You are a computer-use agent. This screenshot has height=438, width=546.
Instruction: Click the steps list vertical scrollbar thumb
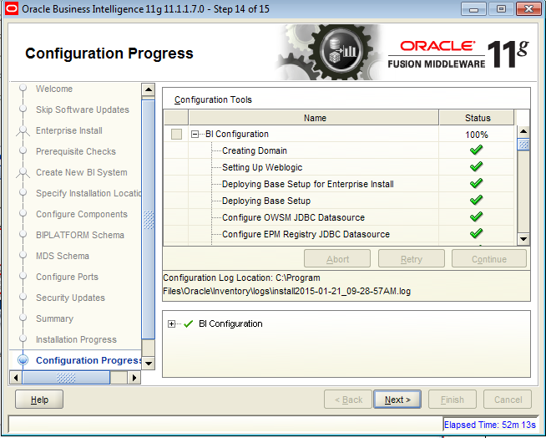pos(149,220)
